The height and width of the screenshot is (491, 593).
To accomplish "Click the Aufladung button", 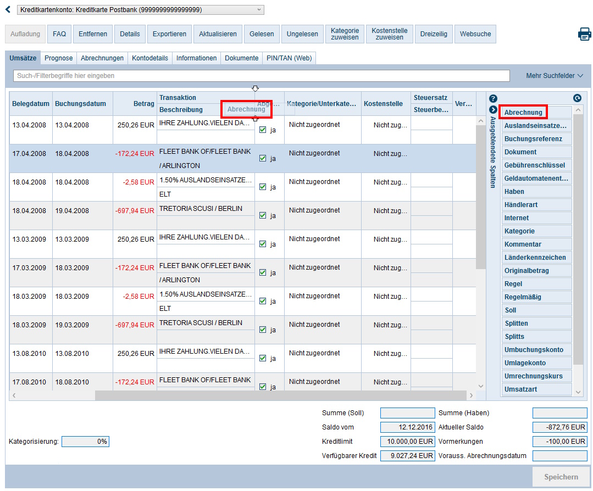I will pos(25,34).
